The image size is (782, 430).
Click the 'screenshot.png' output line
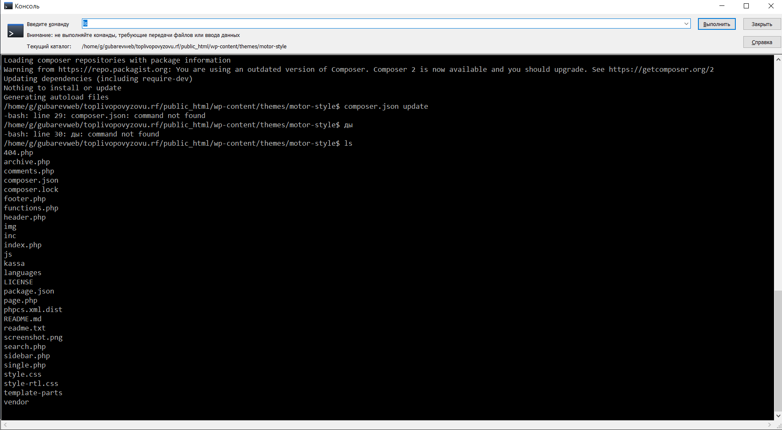33,338
